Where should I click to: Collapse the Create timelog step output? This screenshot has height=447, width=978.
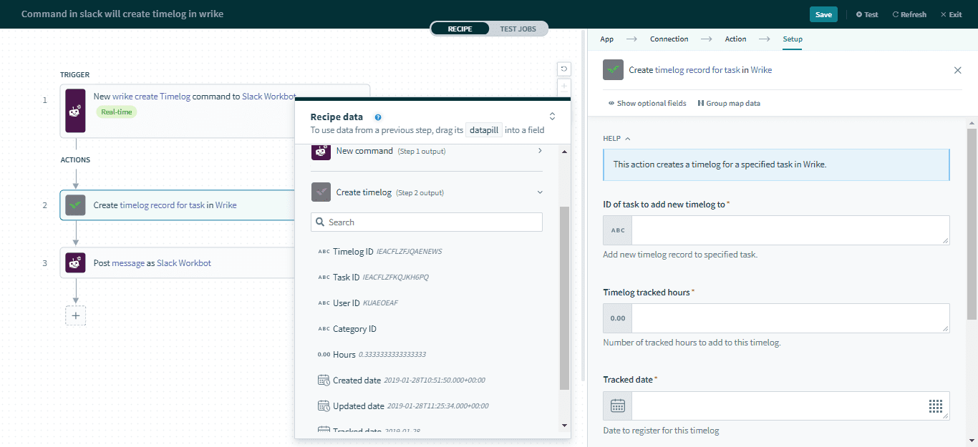(541, 192)
